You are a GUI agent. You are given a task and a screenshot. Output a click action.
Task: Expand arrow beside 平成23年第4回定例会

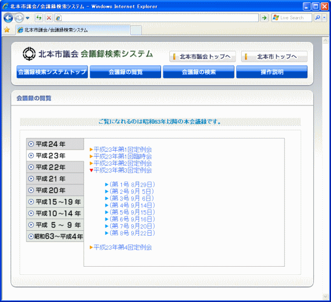92,247
